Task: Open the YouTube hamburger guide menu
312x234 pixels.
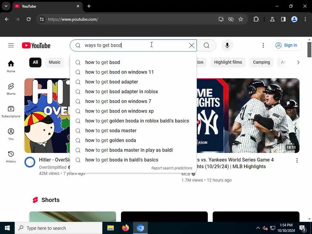Action: (x=11, y=45)
